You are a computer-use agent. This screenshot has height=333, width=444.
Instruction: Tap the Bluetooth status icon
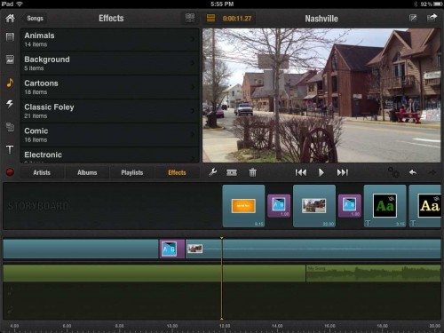click(x=415, y=4)
